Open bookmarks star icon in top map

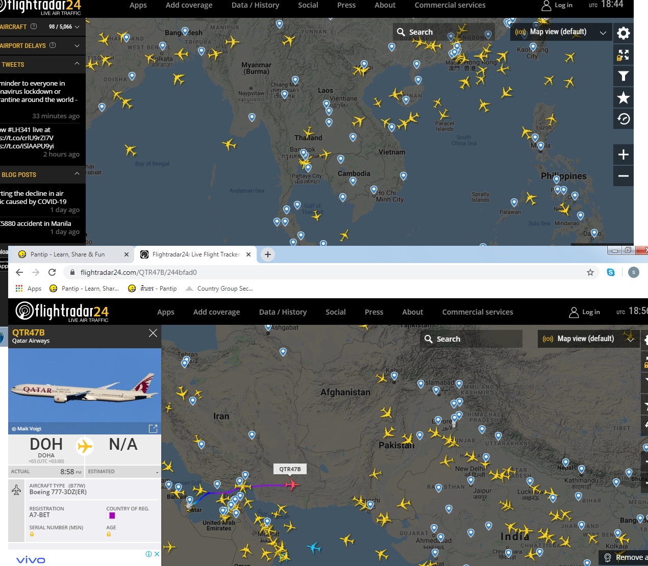[623, 97]
